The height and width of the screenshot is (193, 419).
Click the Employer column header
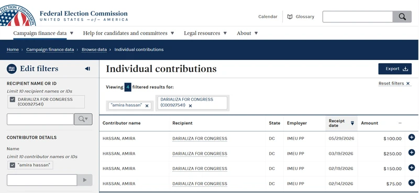click(x=297, y=123)
